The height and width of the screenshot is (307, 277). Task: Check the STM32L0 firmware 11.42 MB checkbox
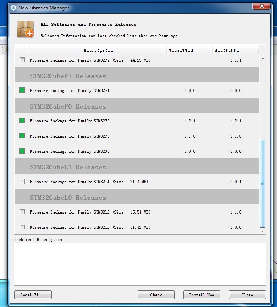[22, 227]
